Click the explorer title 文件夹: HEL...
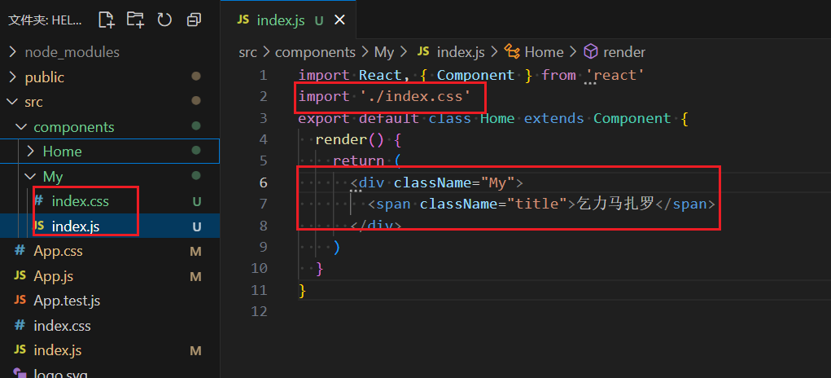This screenshot has height=378, width=831. [45, 20]
